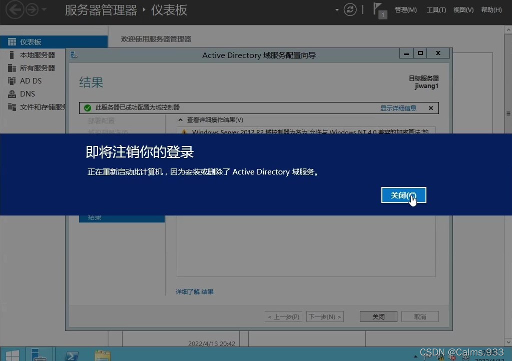Open AD DS in the sidebar
Image resolution: width=512 pixels, height=361 pixels.
pos(31,81)
